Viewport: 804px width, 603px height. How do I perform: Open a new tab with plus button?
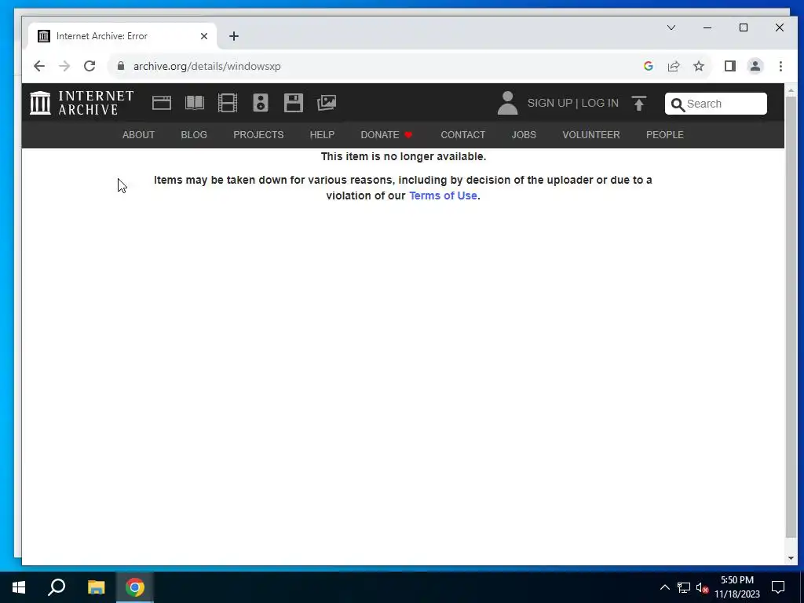pyautogui.click(x=234, y=36)
